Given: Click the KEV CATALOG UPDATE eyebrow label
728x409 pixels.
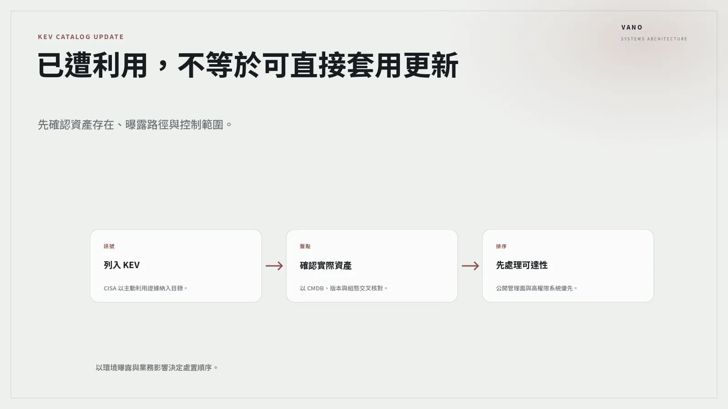Looking at the screenshot, I should coord(81,37).
